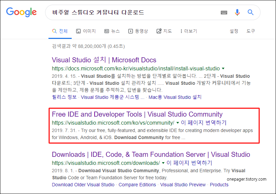Start voice search with microphone icon
This screenshot has width=276, height=194.
pyautogui.click(x=237, y=12)
